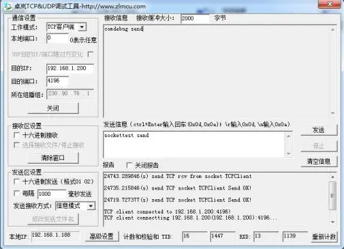Image resolution: width=344 pixels, height=249 pixels.
Task: Click report log scroll down arrow
Action: [332, 222]
